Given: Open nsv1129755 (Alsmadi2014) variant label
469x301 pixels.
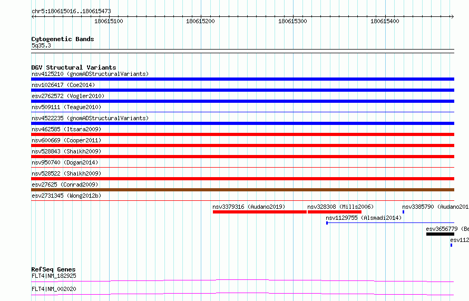Looking at the screenshot, I should click(364, 218).
